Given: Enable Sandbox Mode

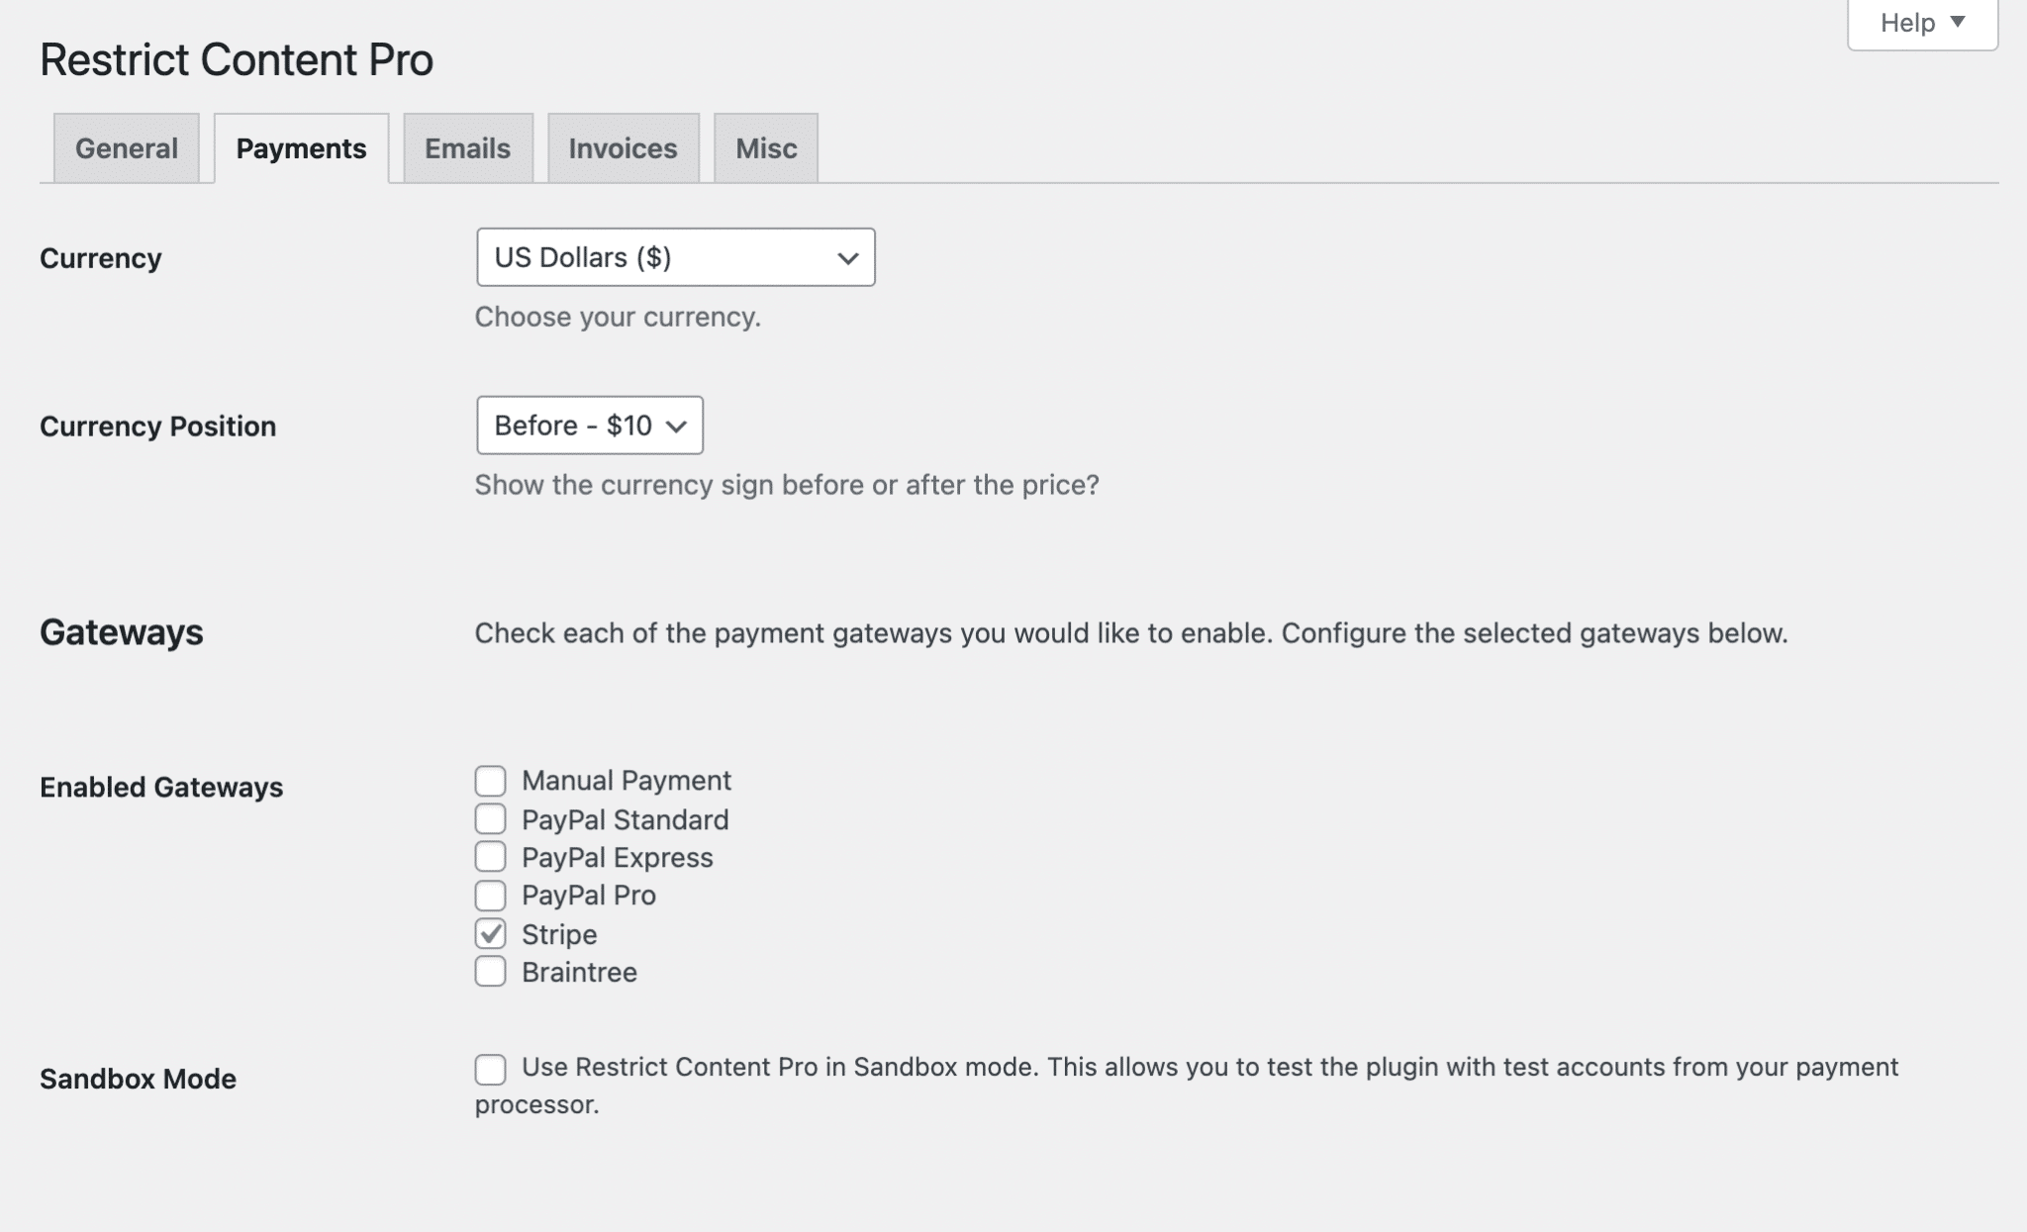Looking at the screenshot, I should pyautogui.click(x=490, y=1068).
